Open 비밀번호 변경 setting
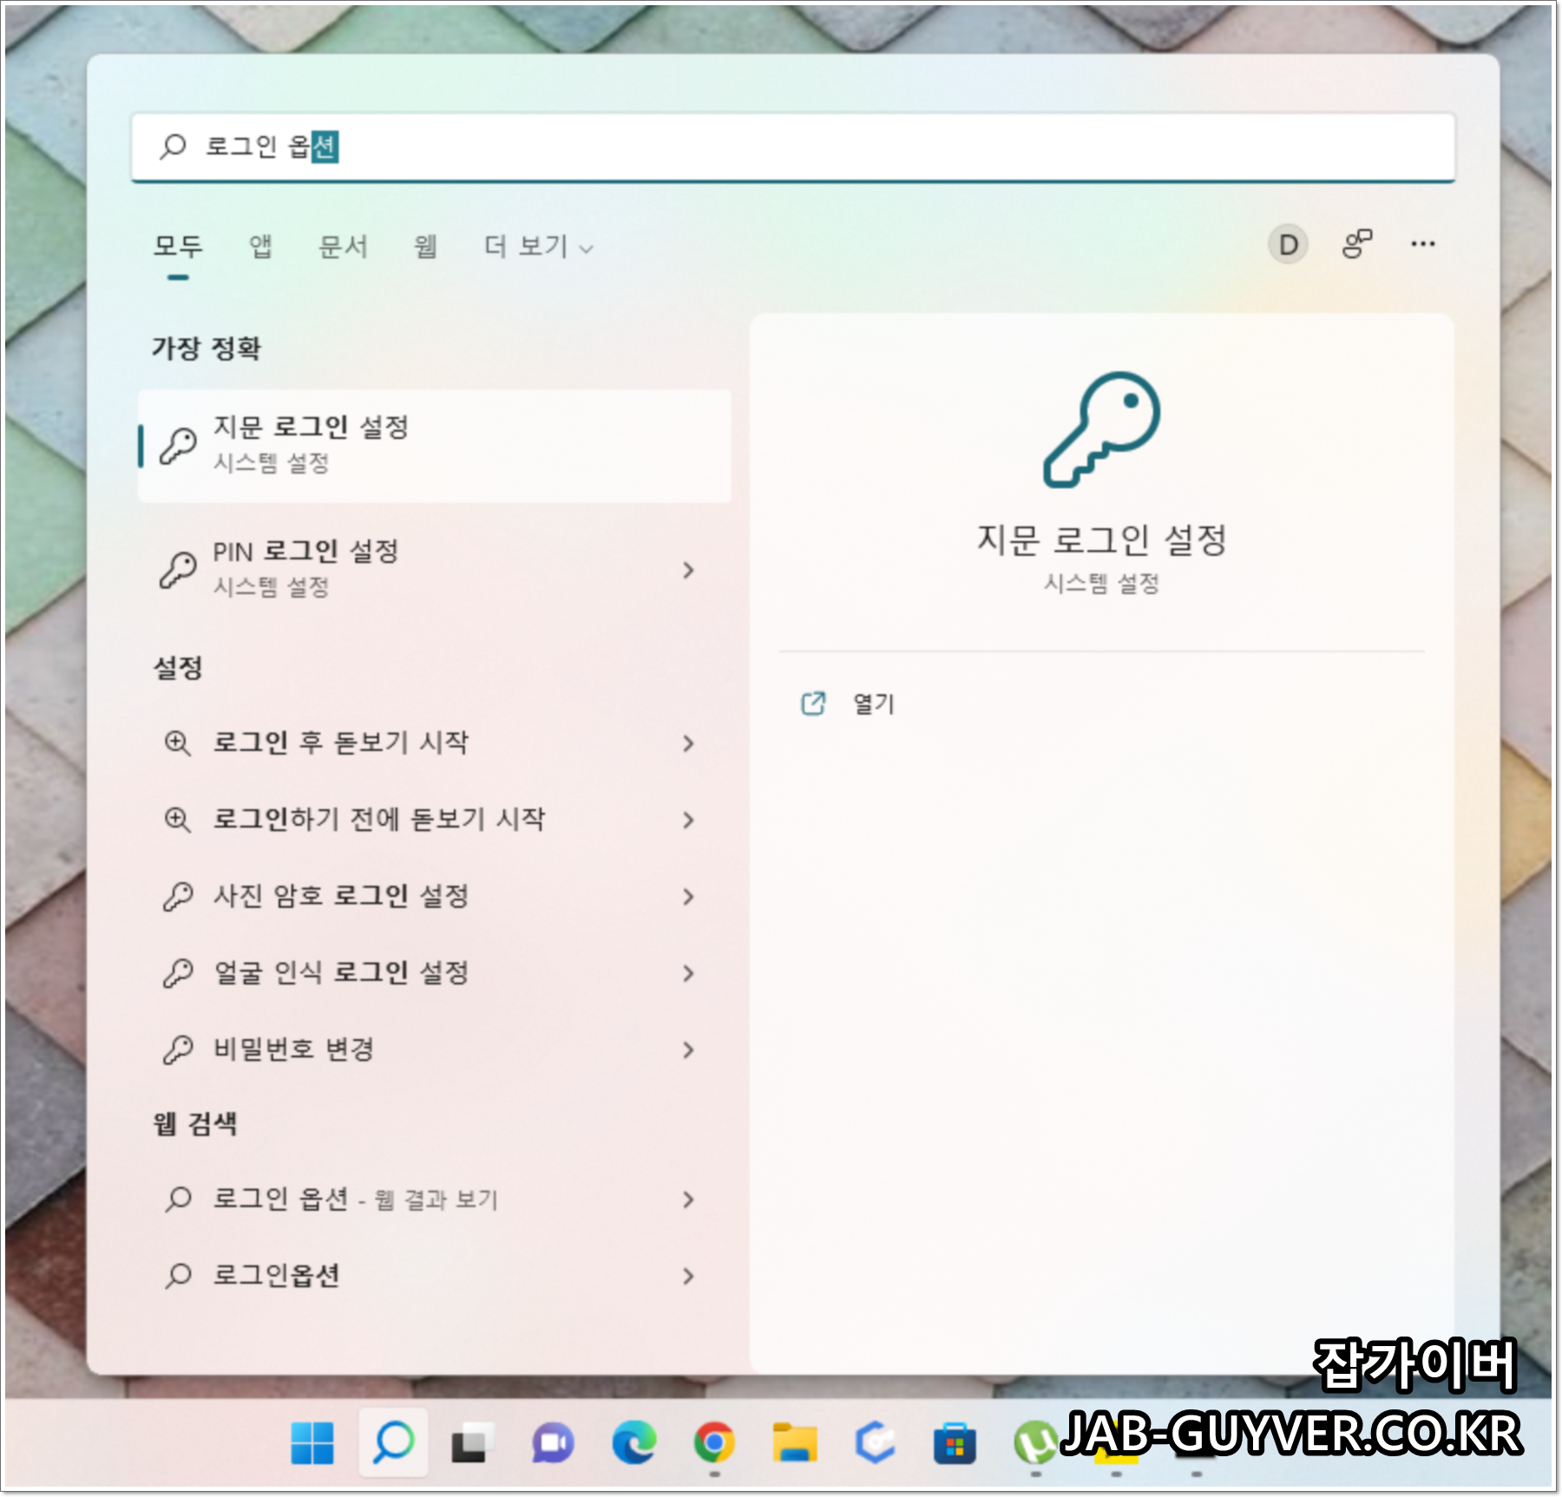1562x1497 pixels. point(434,1049)
